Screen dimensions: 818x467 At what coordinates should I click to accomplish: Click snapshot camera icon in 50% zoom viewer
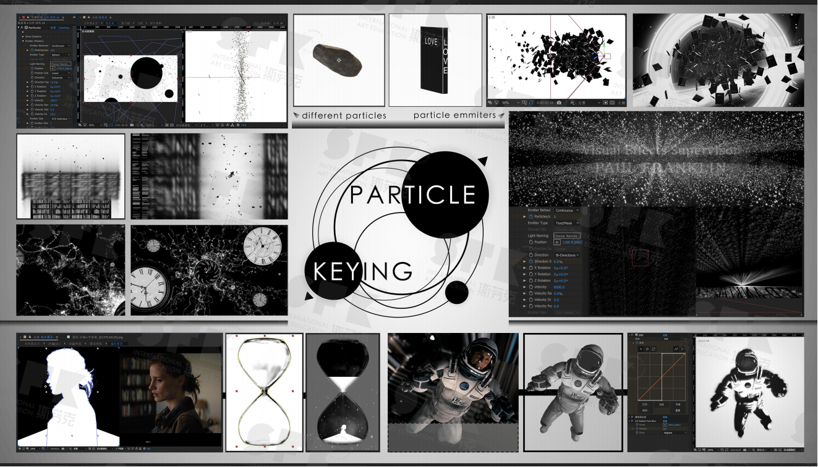(x=559, y=102)
